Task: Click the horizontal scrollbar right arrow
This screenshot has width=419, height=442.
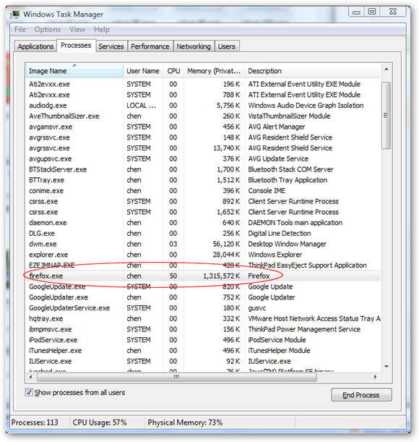Action: [x=375, y=377]
